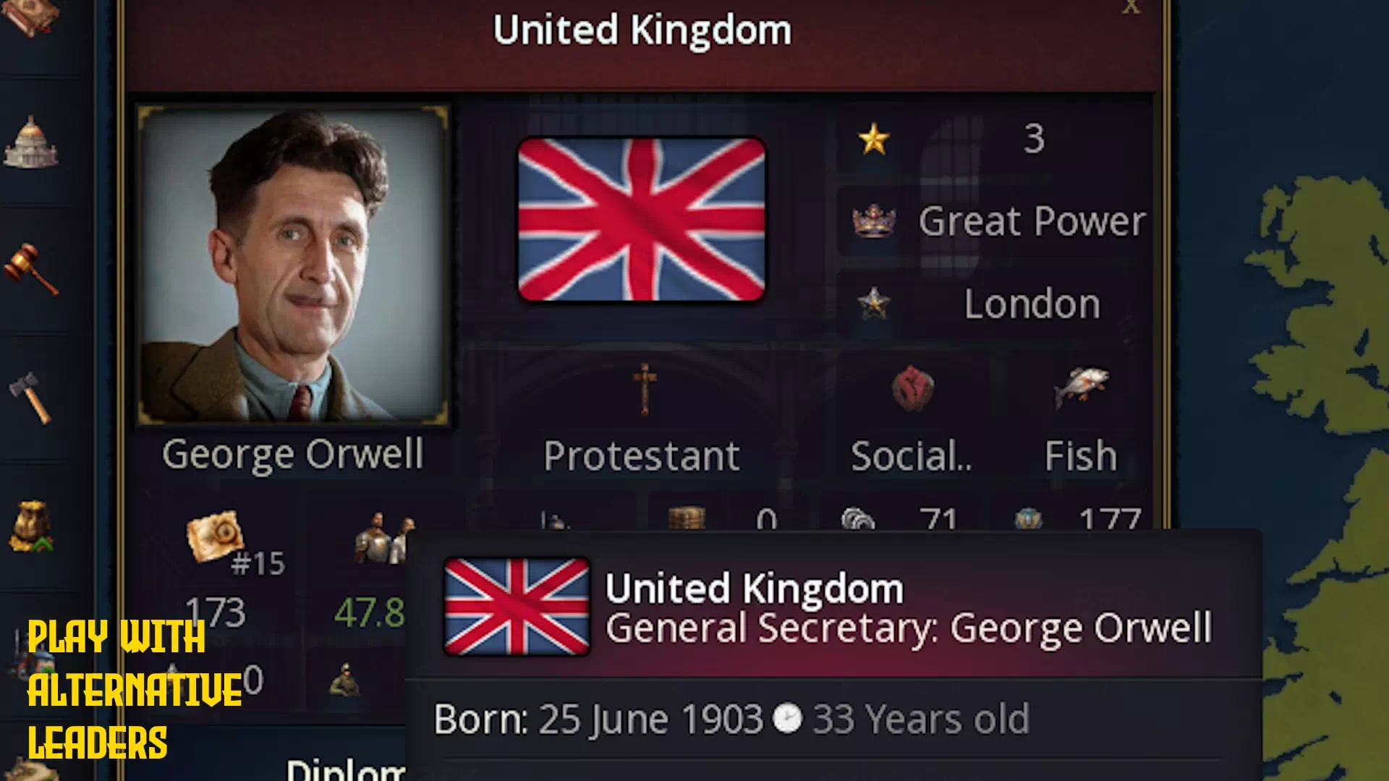
Task: Click the large United Kingdom flag
Action: [642, 219]
